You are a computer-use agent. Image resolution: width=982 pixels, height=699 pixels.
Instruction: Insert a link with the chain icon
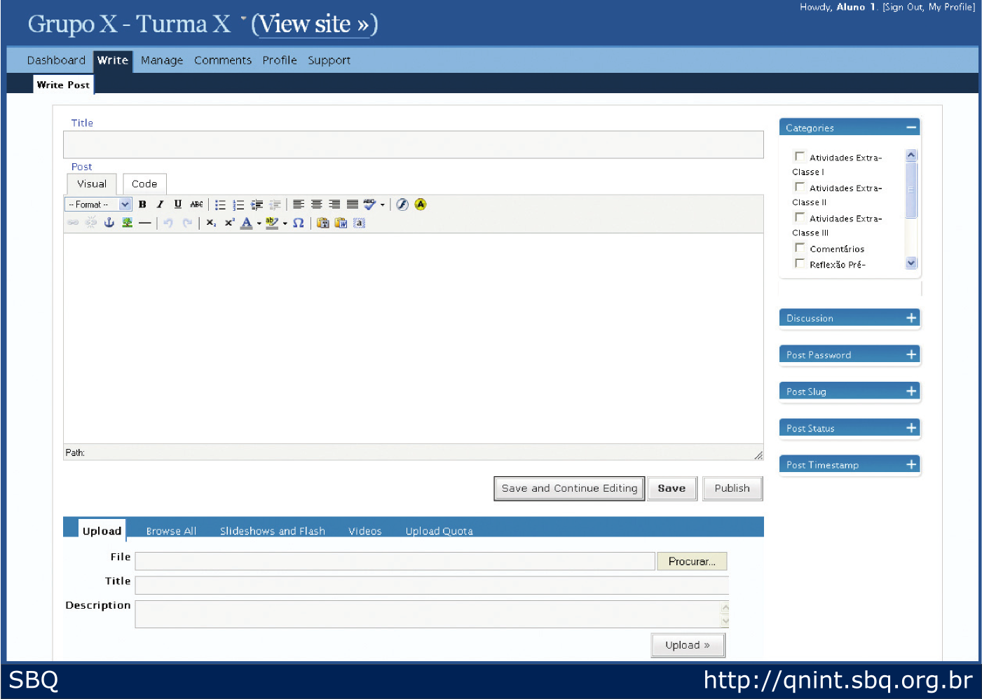(x=73, y=223)
